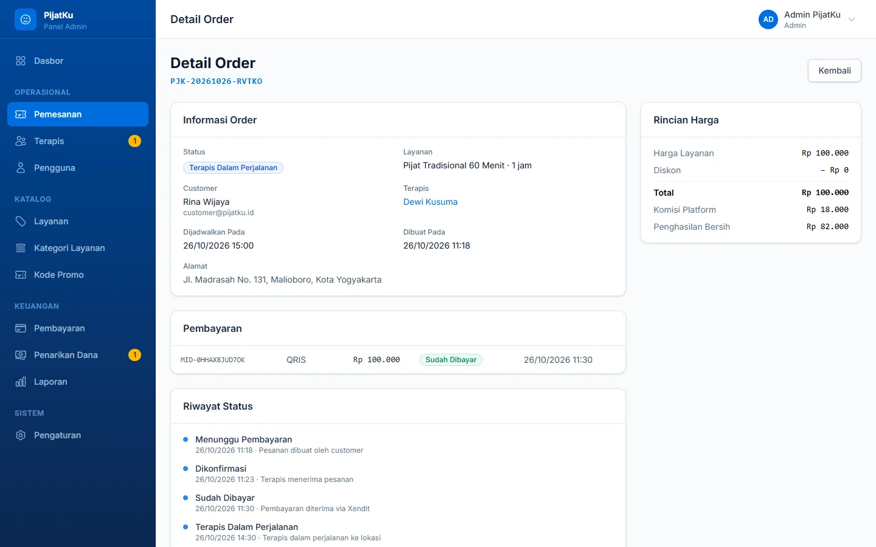The height and width of the screenshot is (547, 876).
Task: Open Dasbor via its grid icon
Action: click(21, 61)
